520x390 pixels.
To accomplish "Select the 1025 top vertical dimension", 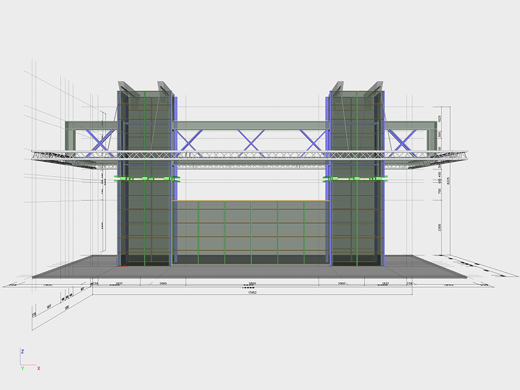I will (440, 118).
